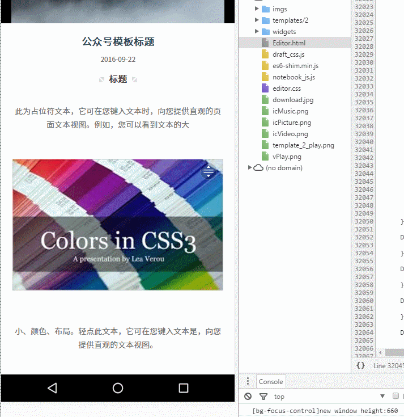Tap the Android back navigation button
The image size is (404, 417).
[52, 388]
